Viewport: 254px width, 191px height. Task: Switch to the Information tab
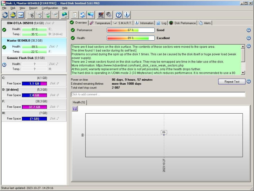(x=144, y=23)
